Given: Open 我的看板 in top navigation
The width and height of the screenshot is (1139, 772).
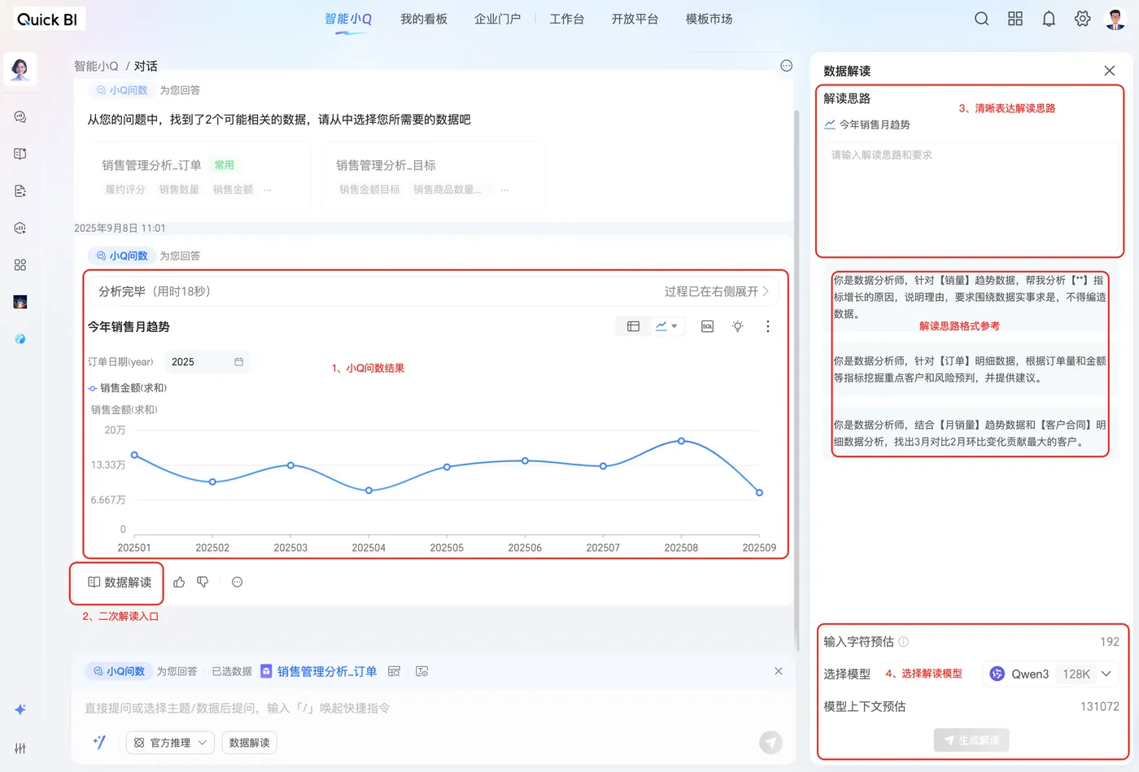Looking at the screenshot, I should (x=424, y=19).
